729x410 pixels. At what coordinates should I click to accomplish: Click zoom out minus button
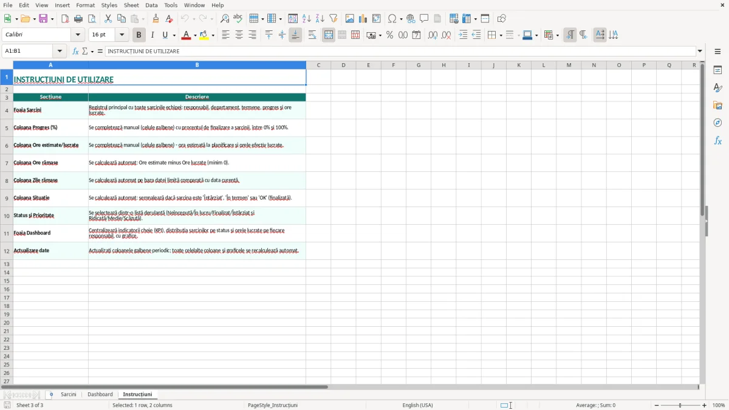coord(657,405)
